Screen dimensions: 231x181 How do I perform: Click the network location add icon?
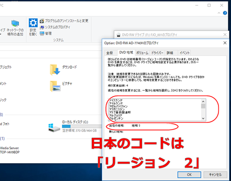point(15,24)
